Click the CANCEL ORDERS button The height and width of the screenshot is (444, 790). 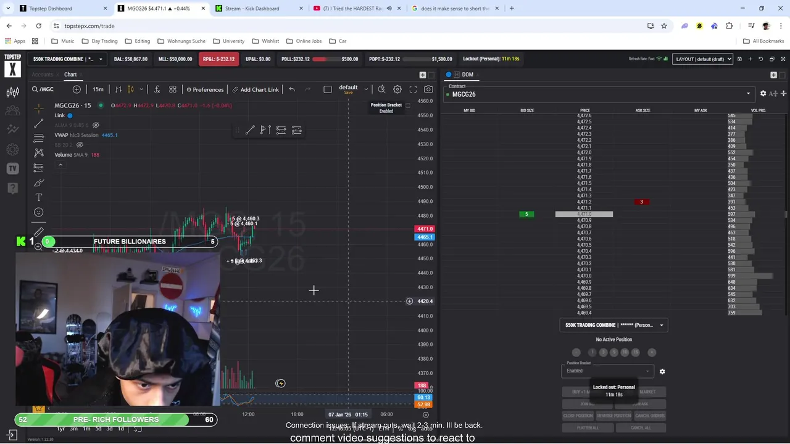click(x=649, y=416)
